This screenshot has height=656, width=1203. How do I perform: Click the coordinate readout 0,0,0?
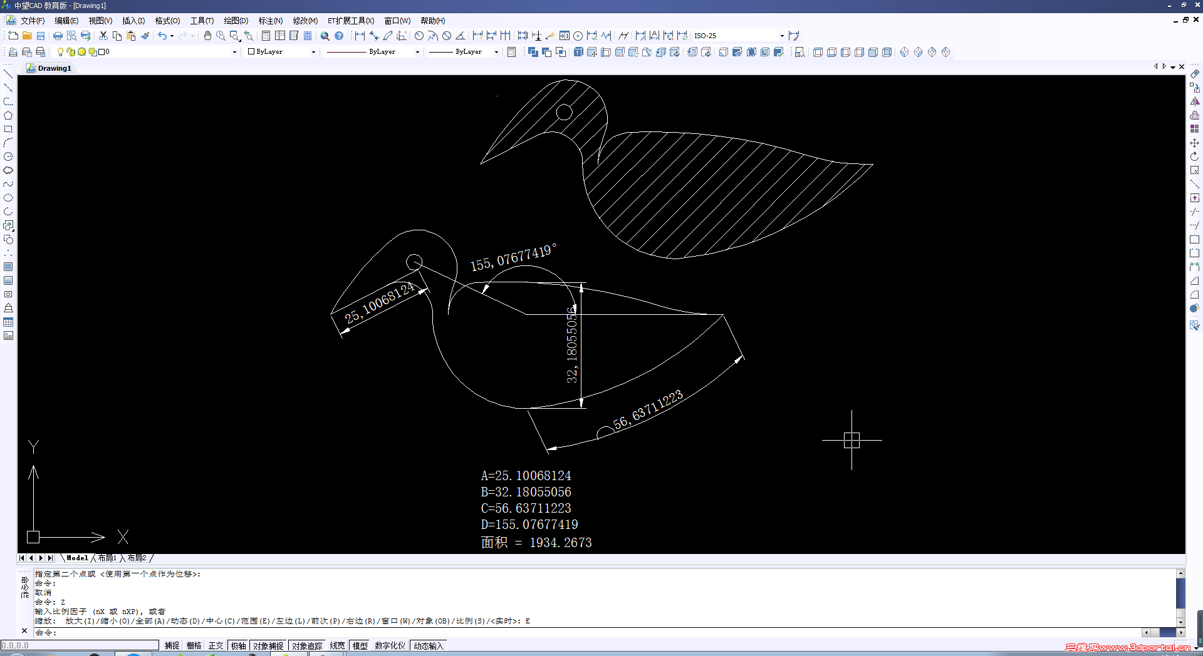[80, 645]
